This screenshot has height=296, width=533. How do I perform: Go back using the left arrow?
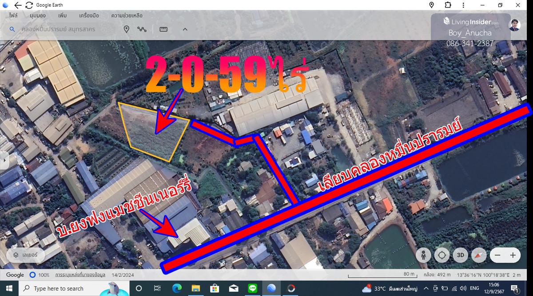pos(18,5)
